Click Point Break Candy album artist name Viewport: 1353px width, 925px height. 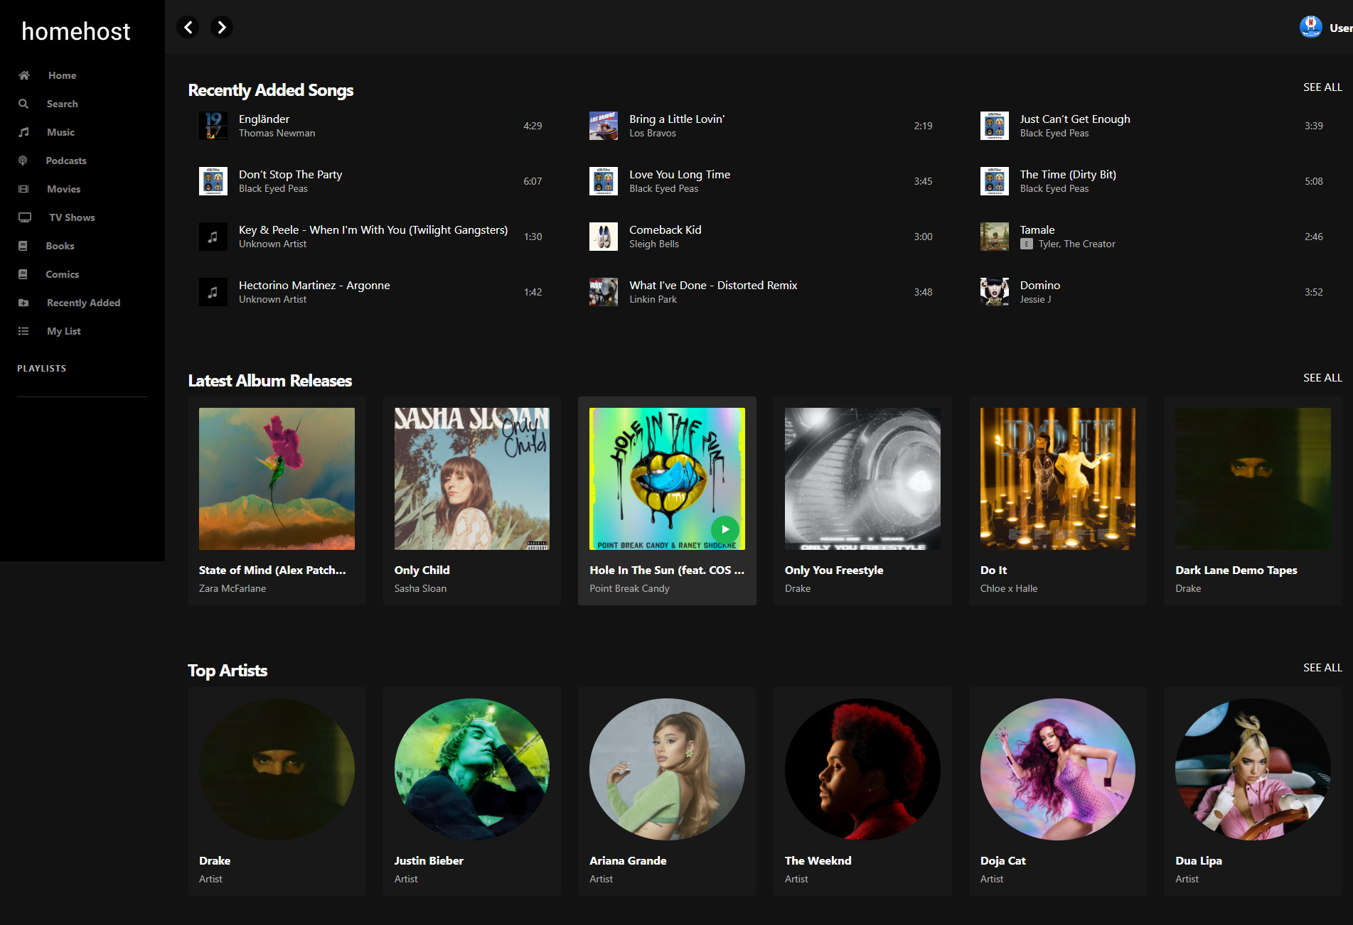tap(629, 588)
